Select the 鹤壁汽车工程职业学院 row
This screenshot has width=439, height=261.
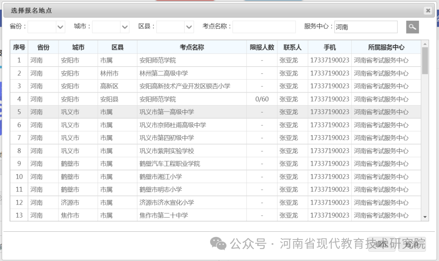(215, 164)
